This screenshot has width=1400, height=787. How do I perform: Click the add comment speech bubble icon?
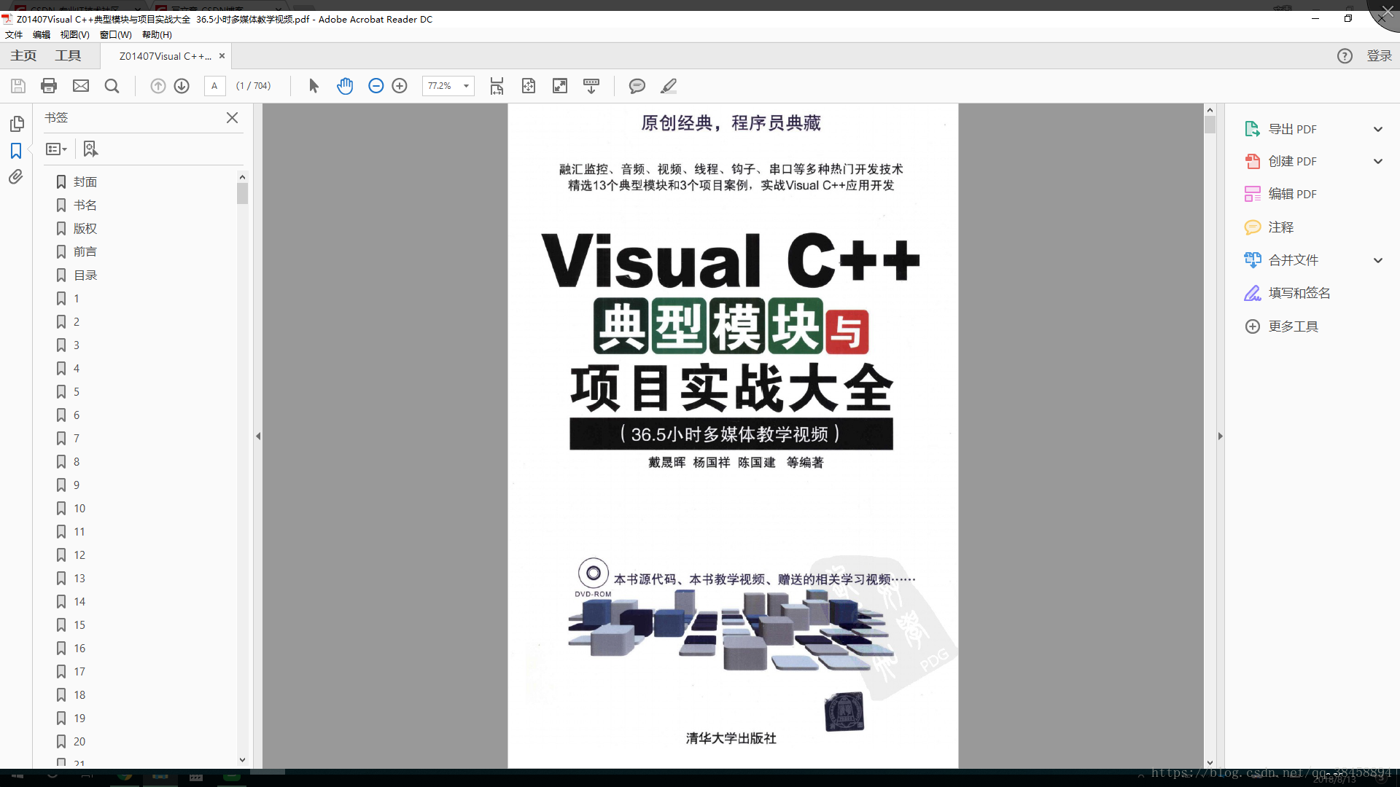tap(637, 86)
